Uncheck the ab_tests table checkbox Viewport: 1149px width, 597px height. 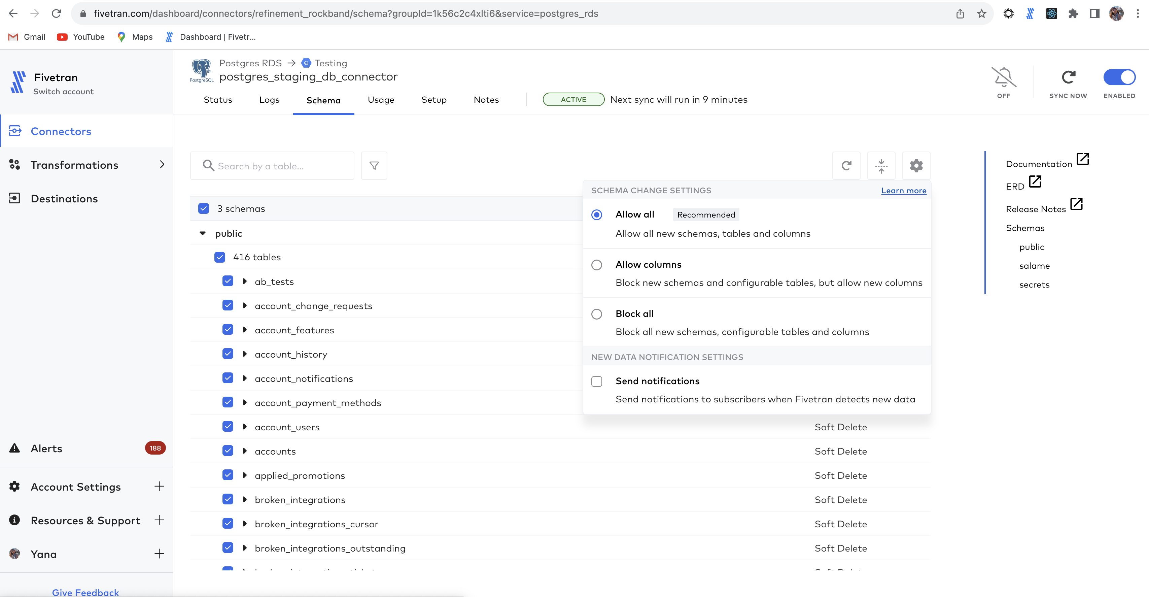[228, 281]
